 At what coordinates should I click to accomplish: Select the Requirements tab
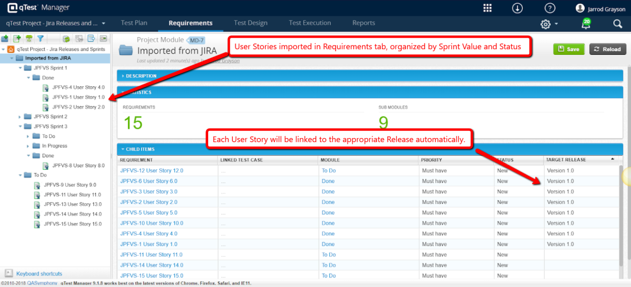tap(190, 23)
